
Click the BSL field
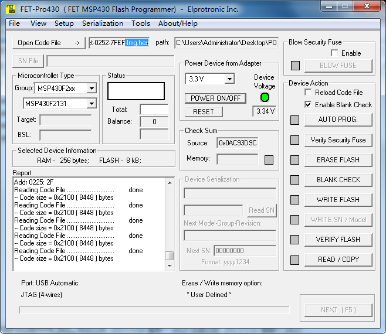pos(66,135)
